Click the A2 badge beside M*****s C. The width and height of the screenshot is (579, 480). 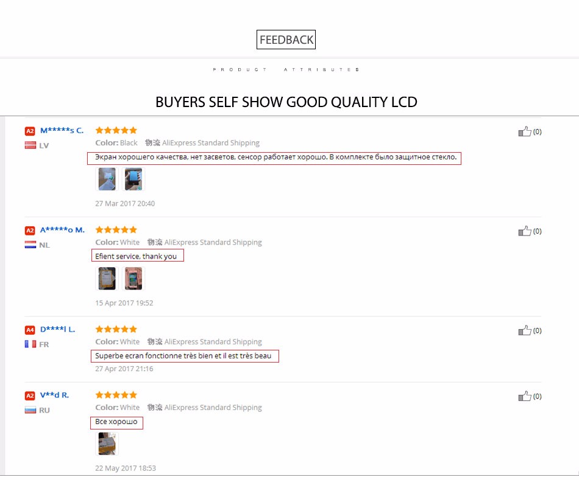click(30, 131)
